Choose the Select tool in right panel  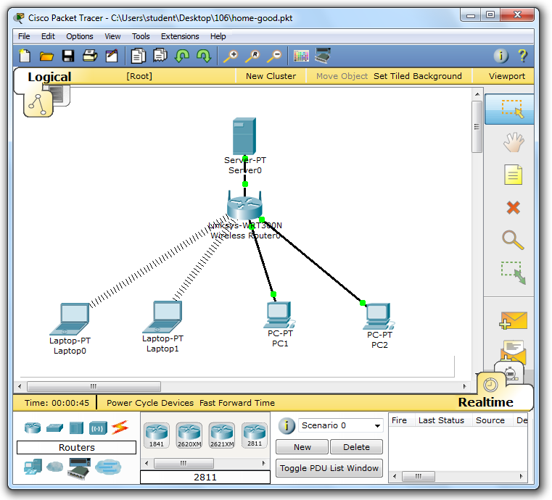(510, 109)
